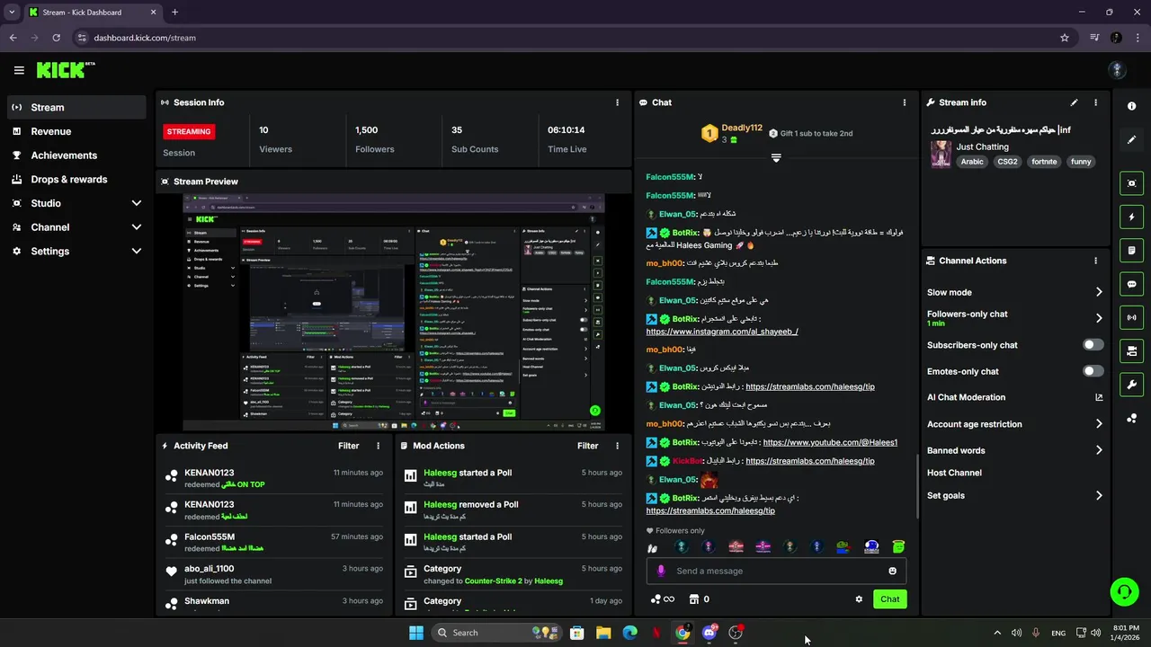The image size is (1151, 647).
Task: Toggle the chat bubble widget icon
Action: pyautogui.click(x=1131, y=284)
